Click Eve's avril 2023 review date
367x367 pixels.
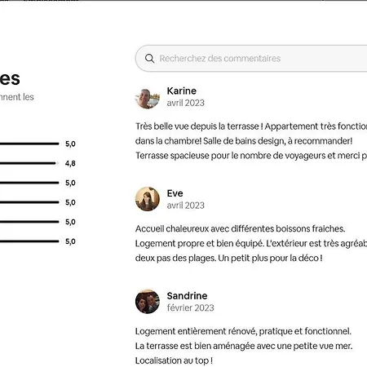[186, 206]
